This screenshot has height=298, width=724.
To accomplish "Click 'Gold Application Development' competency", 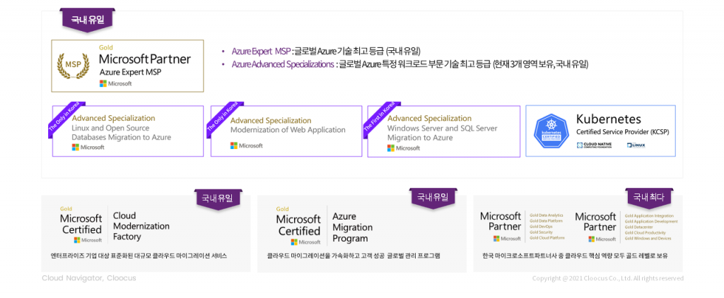I will point(651,222).
